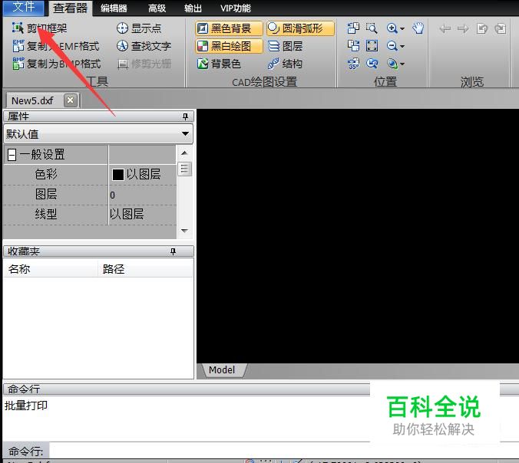Image resolution: width=519 pixels, height=463 pixels.
Task: Pin the 属性 panel
Action: pyautogui.click(x=185, y=117)
